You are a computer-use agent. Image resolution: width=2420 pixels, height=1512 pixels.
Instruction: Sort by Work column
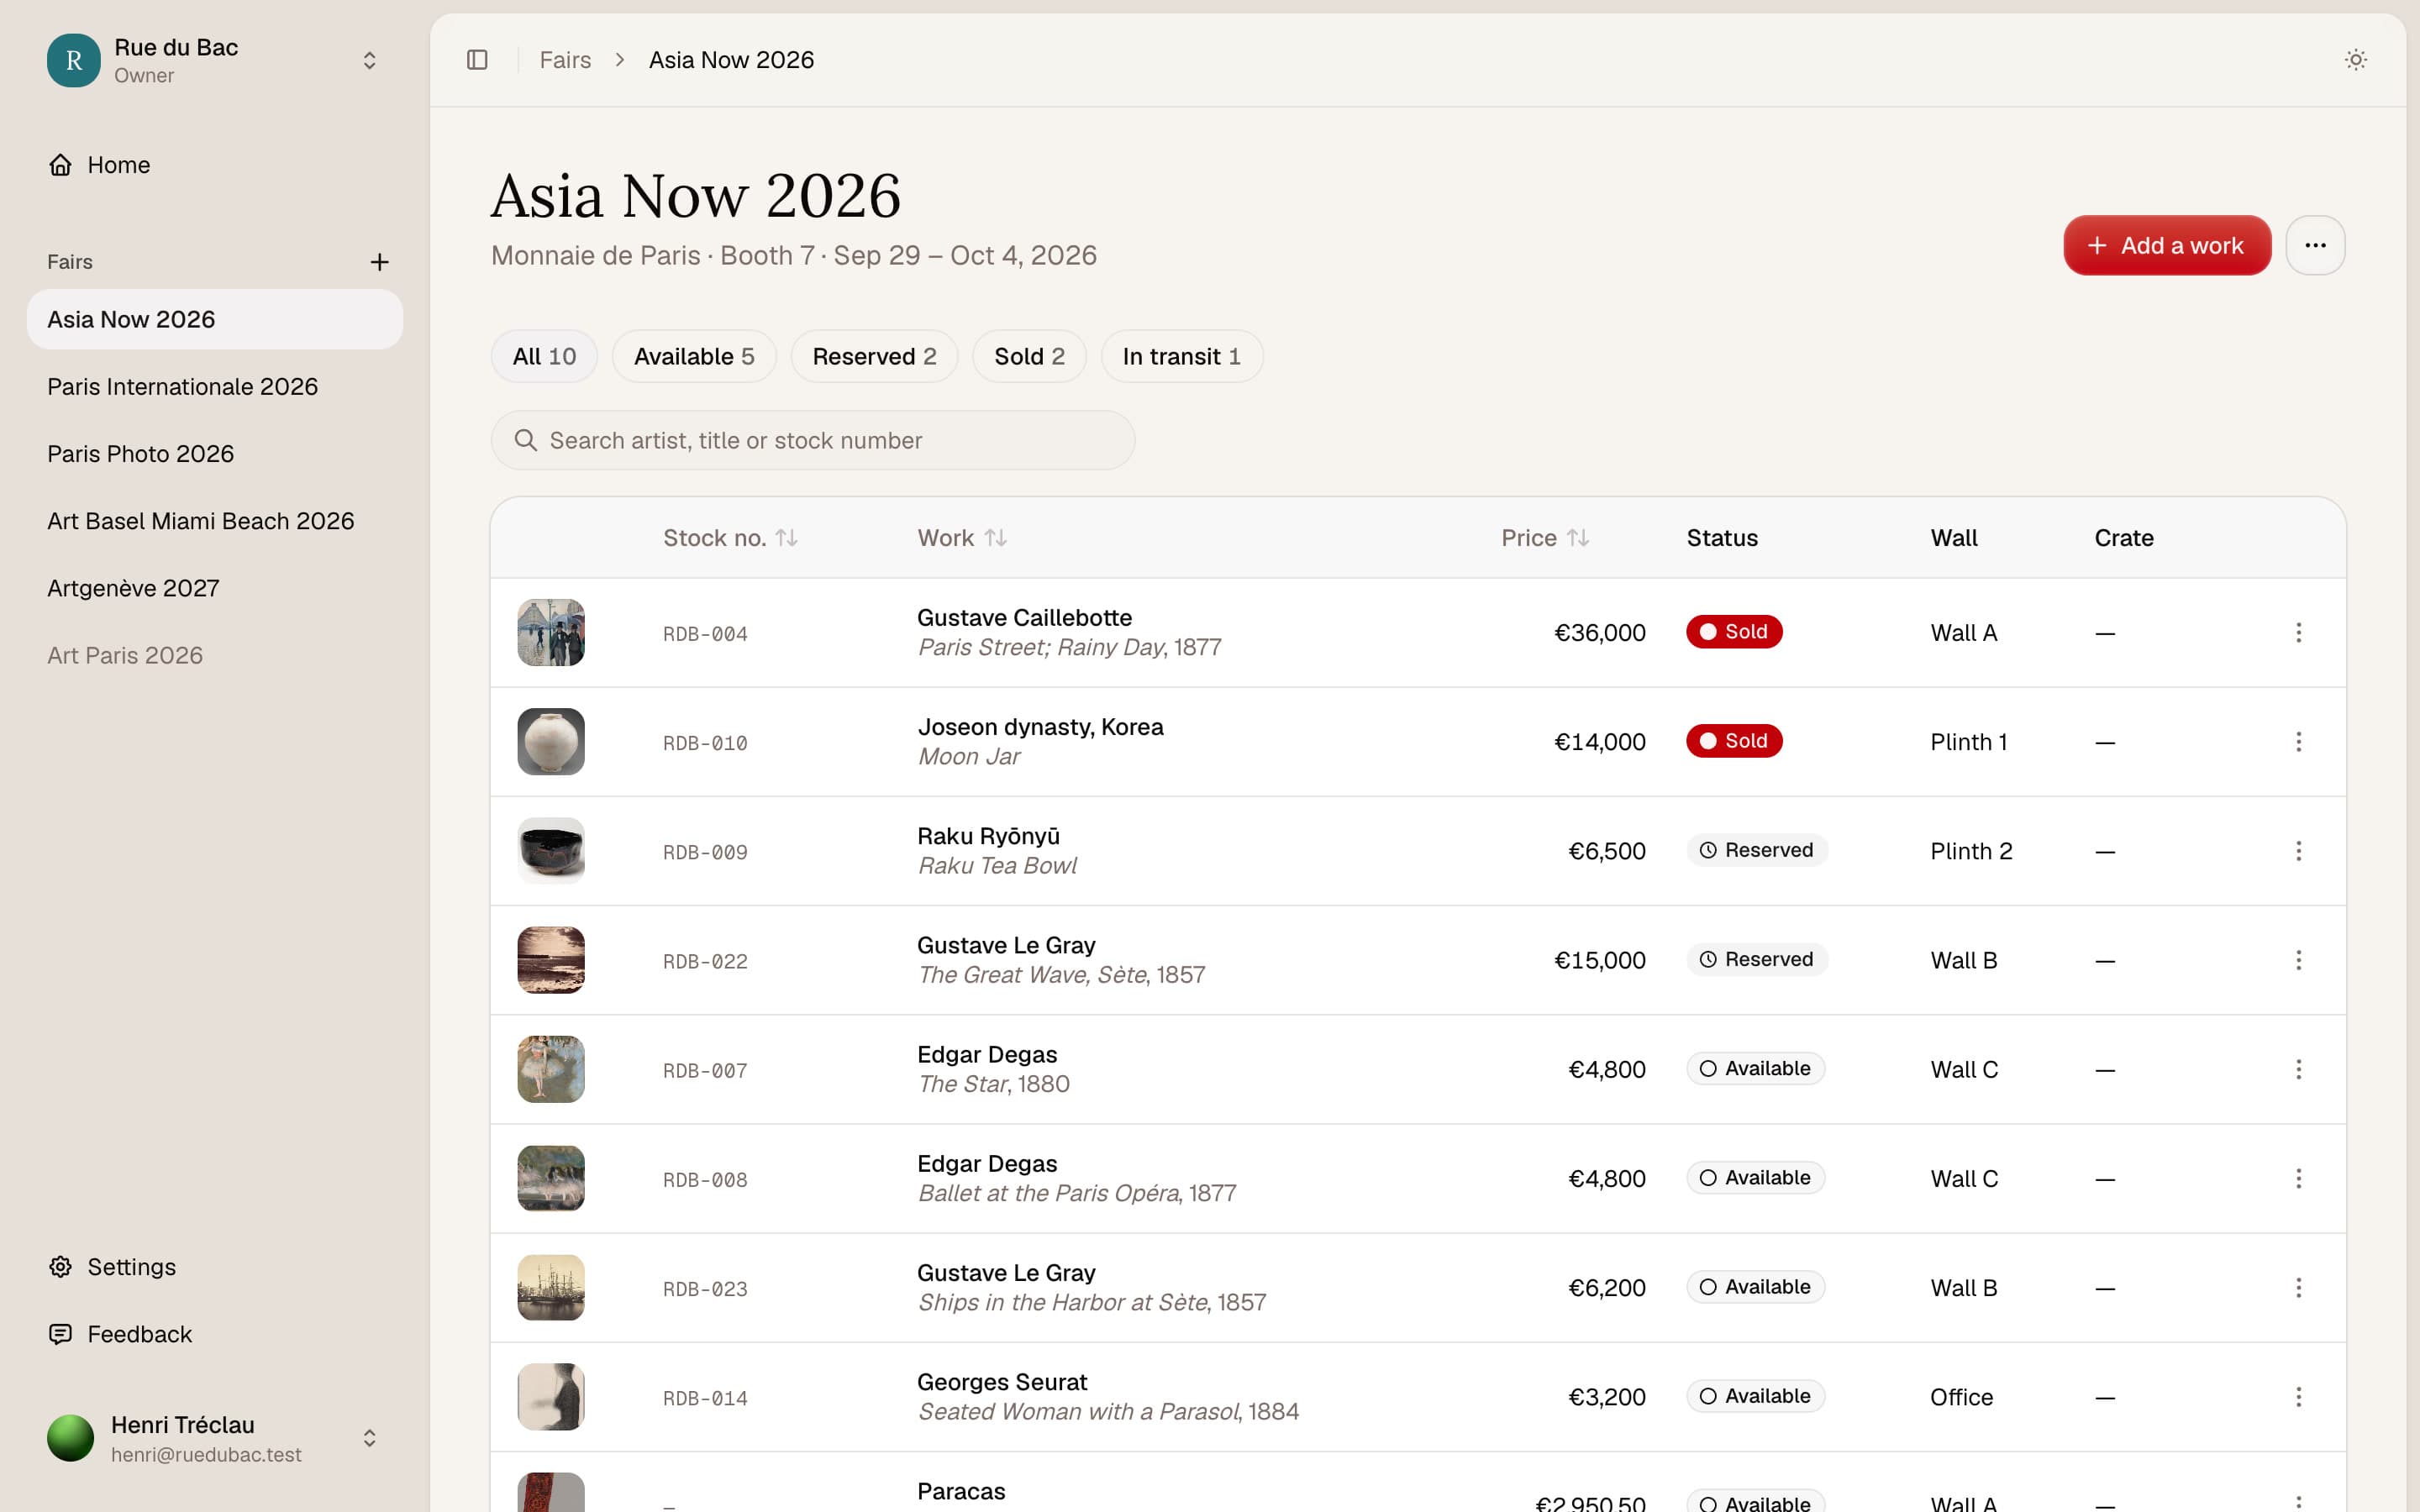[962, 538]
